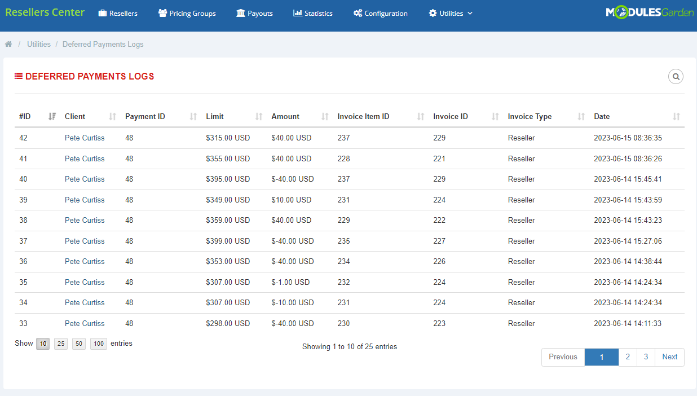Select the $353.00 USD limit cell
This screenshot has width=697, height=396.
point(228,261)
